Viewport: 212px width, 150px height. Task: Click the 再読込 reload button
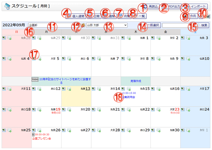tap(151, 6)
